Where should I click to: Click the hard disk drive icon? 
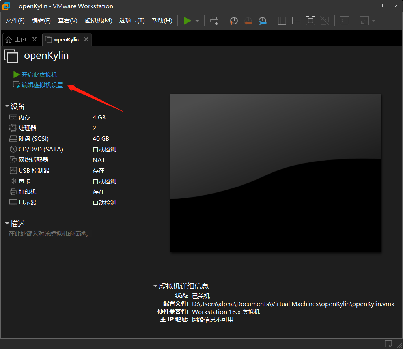coord(13,139)
